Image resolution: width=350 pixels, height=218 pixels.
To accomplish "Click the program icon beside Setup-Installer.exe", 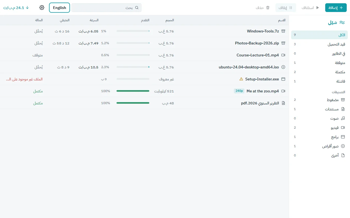I will (283, 79).
